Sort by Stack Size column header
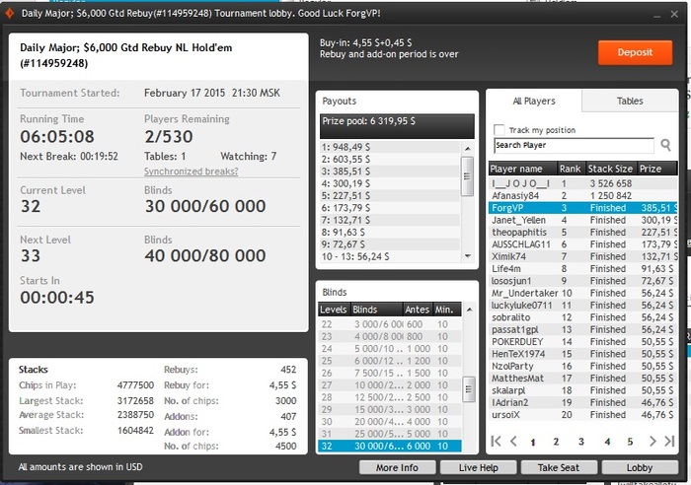The image size is (691, 485). pyautogui.click(x=610, y=169)
